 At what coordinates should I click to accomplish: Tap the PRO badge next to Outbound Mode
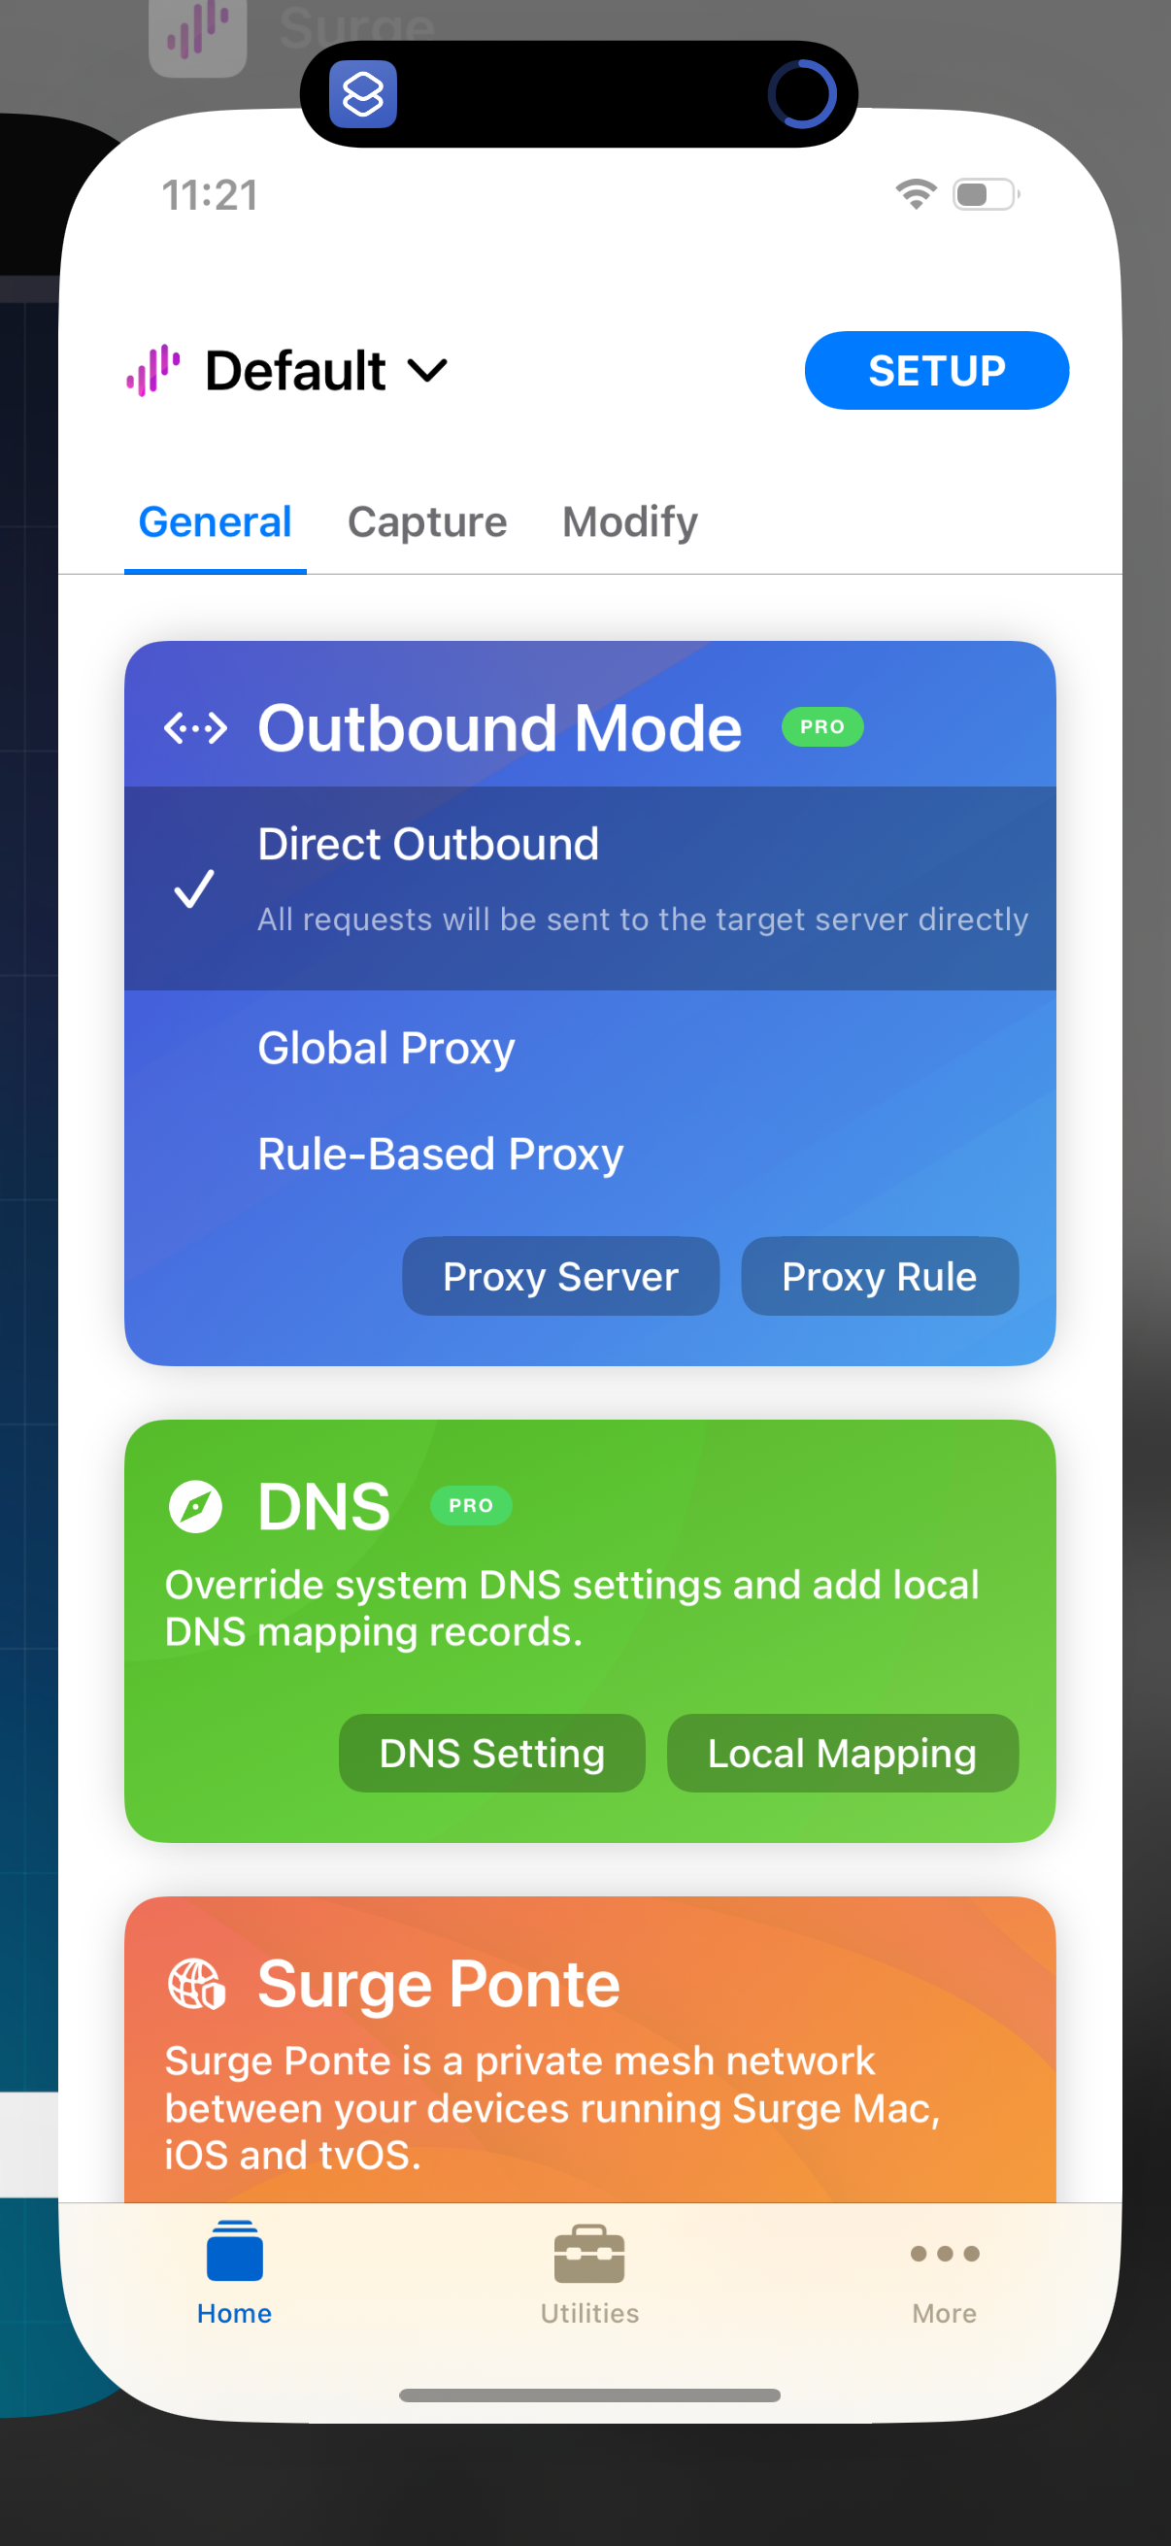(822, 726)
